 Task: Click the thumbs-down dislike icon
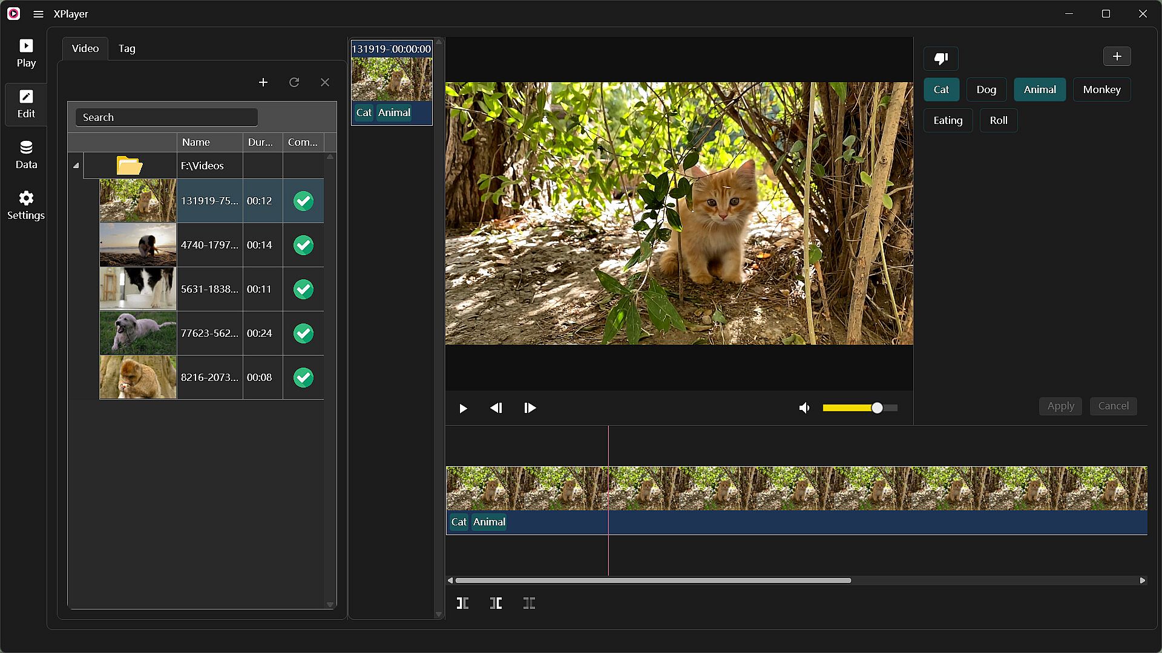(940, 59)
